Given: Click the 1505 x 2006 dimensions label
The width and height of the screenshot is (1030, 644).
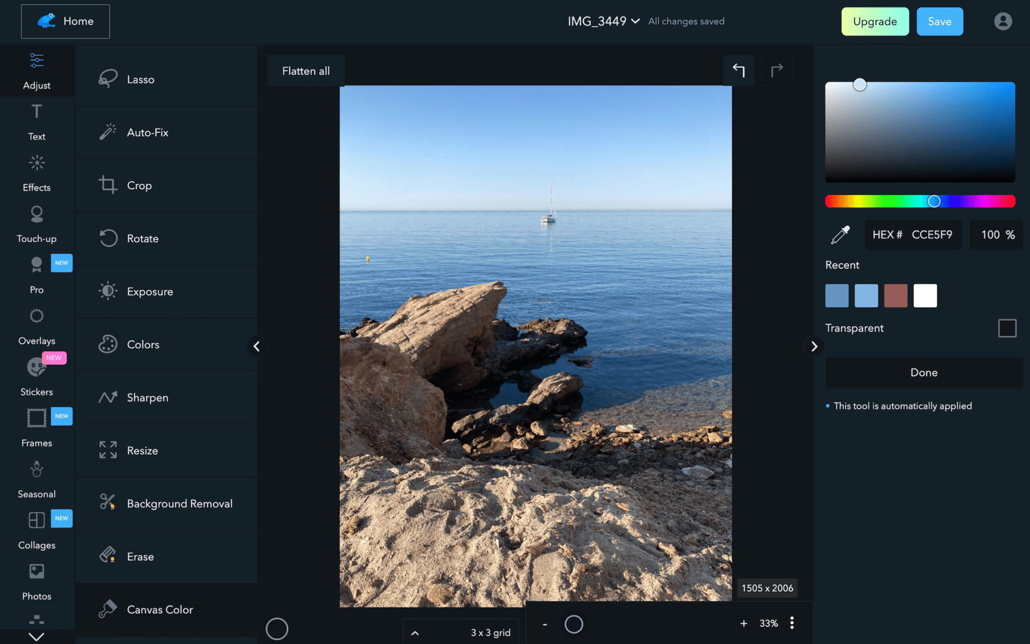Looking at the screenshot, I should click(x=767, y=588).
